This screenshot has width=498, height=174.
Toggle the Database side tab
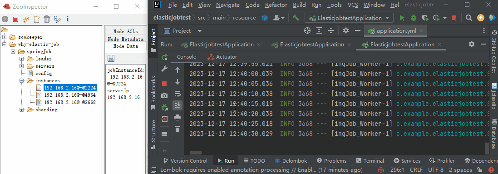(494, 134)
